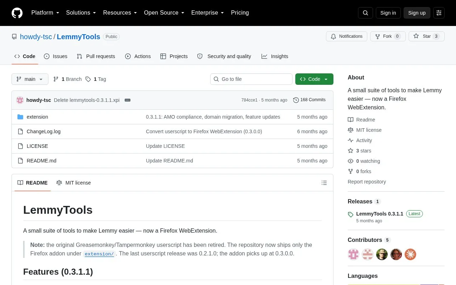Image resolution: width=456 pixels, height=285 pixels.
Task: Open the extension/ code link in README
Action: tap(99, 254)
